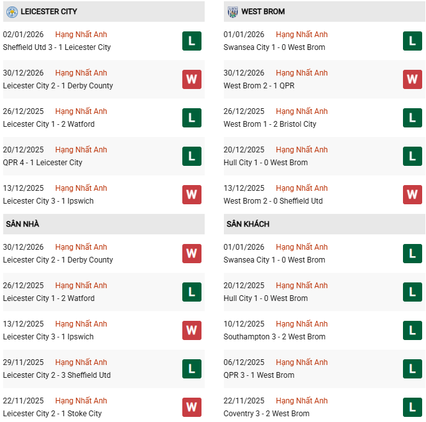Open the SÂN NHÀ home matches section header
Image resolution: width=426 pixels, height=422 pixels.
[x=22, y=224]
